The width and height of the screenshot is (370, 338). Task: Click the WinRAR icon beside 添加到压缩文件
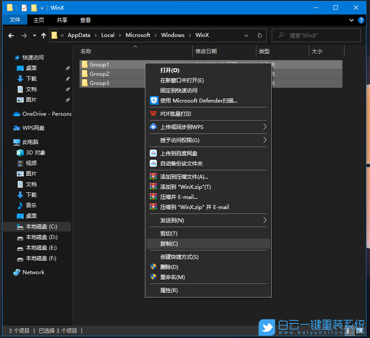point(154,176)
